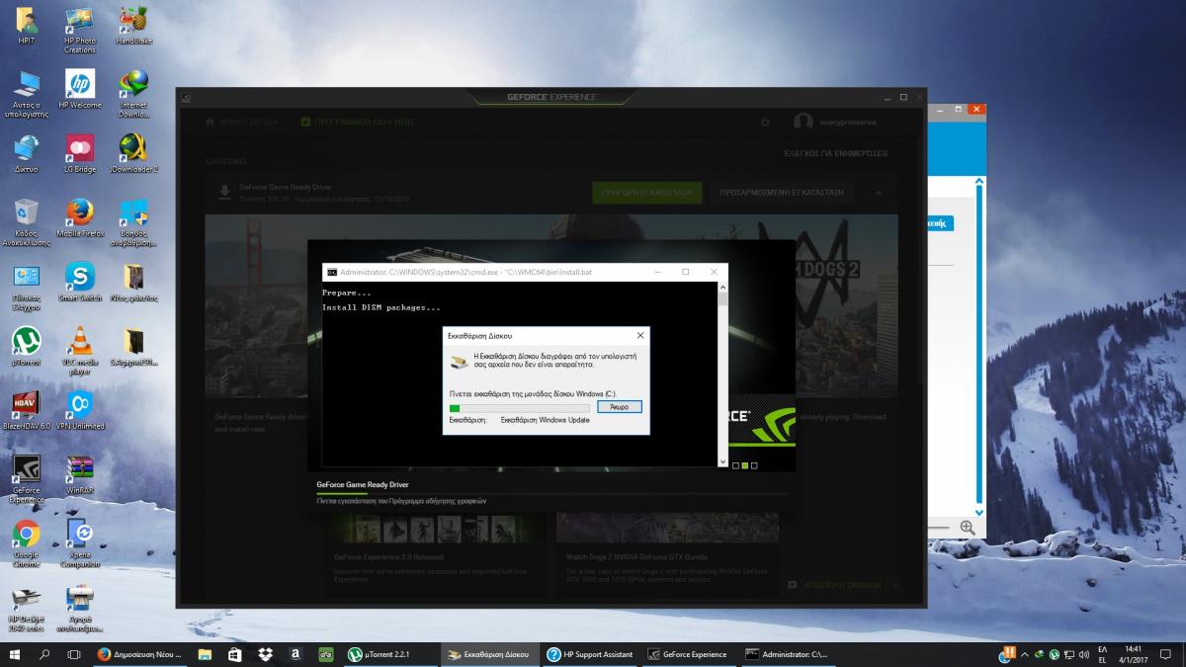Image resolution: width=1186 pixels, height=667 pixels.
Task: Launch Google Chrome from desktop
Action: coord(26,543)
